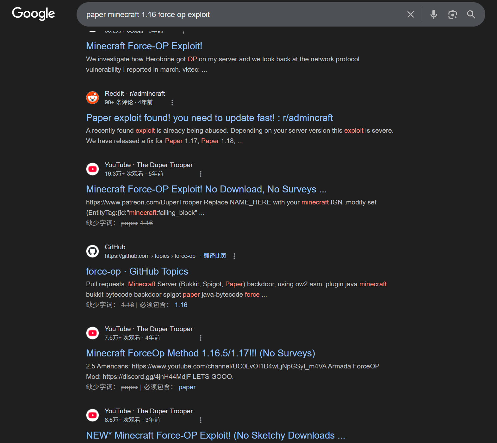Click "翻译此页" translate link
This screenshot has height=443, width=497.
coord(215,256)
